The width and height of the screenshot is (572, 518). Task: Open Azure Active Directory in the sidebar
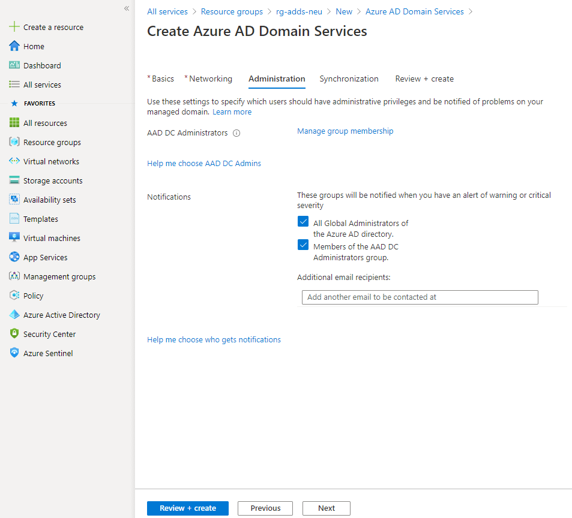(60, 315)
